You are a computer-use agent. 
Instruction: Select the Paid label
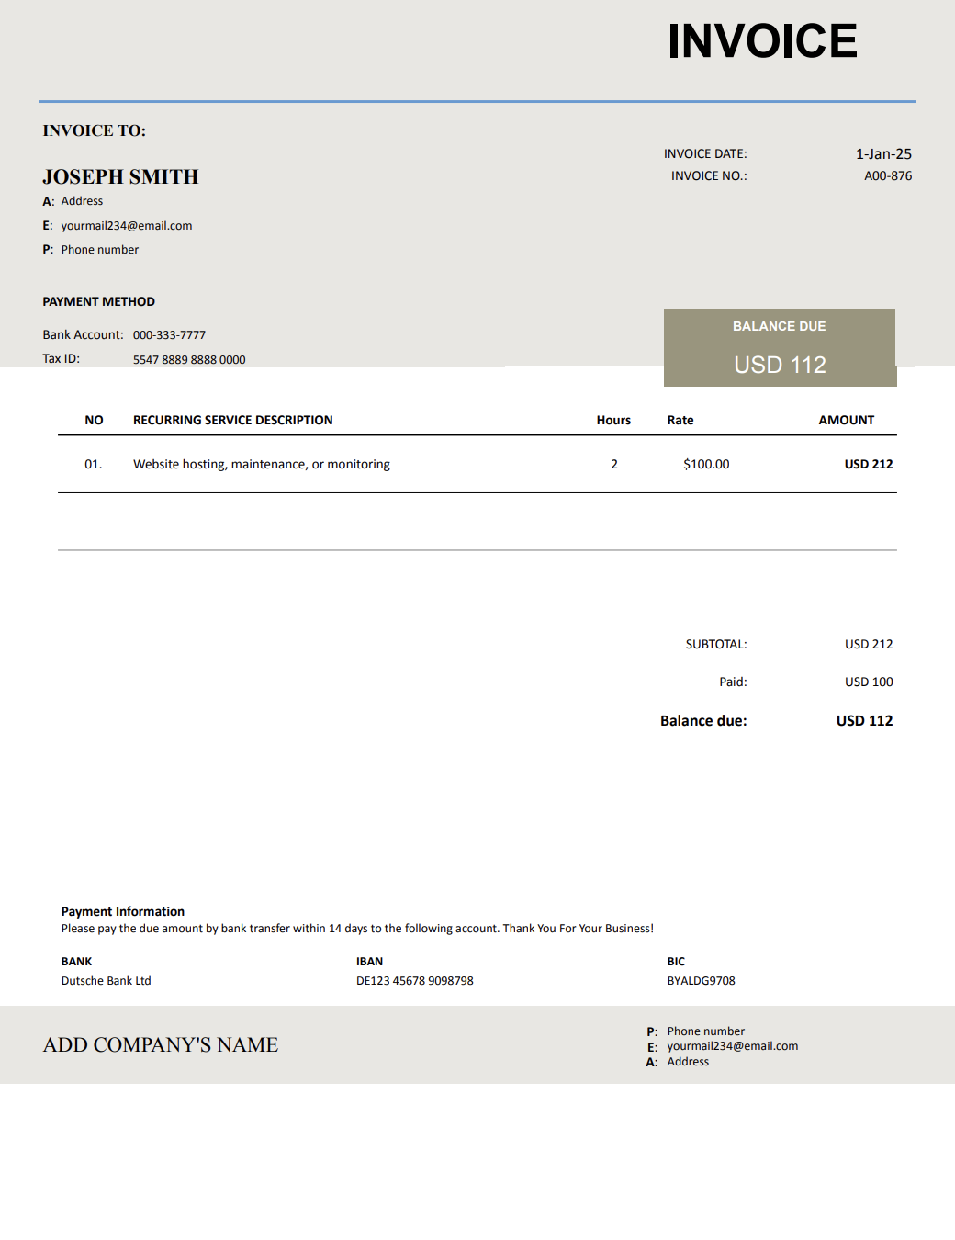click(x=733, y=682)
